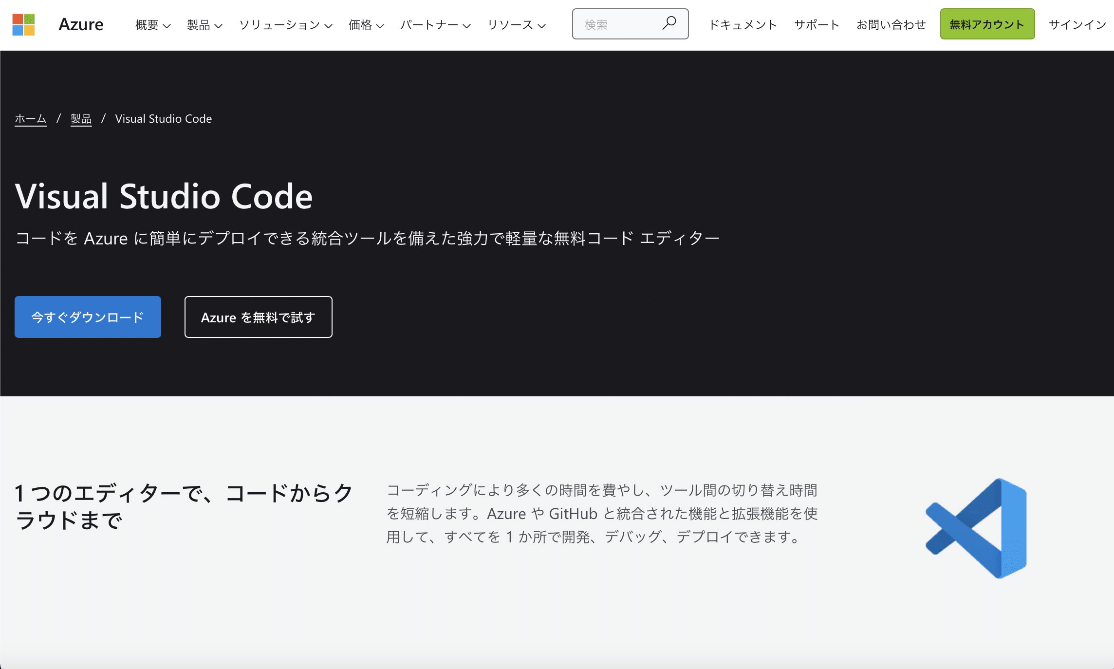Go to the サポート page
1114x669 pixels.
click(x=817, y=25)
